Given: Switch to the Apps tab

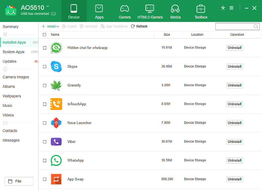Looking at the screenshot, I should coord(99,11).
